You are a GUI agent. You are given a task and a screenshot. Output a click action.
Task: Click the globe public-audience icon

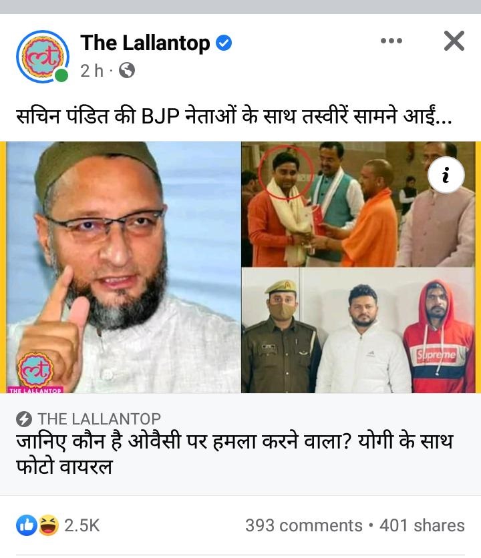click(x=127, y=71)
